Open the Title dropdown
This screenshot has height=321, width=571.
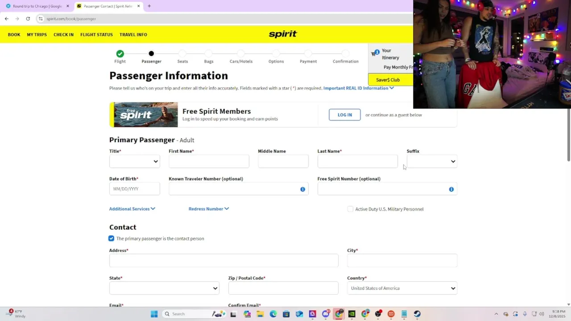pyautogui.click(x=134, y=161)
